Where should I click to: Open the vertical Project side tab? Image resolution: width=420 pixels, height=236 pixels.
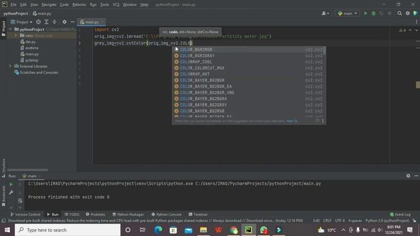(3, 29)
